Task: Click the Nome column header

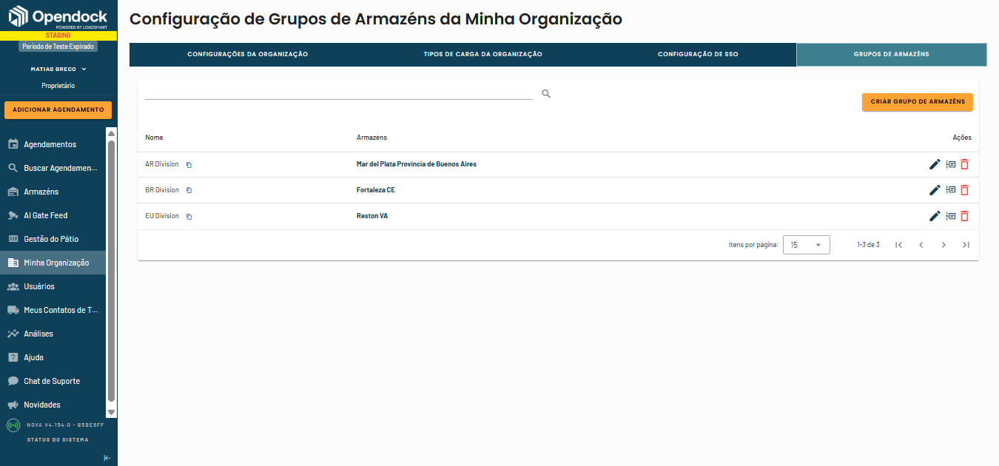Action: click(154, 138)
